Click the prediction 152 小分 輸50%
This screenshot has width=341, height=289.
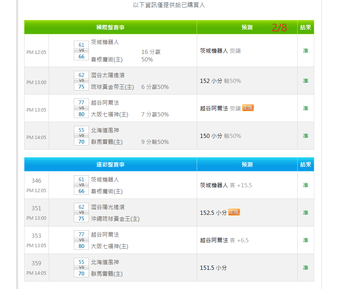[x=220, y=81]
